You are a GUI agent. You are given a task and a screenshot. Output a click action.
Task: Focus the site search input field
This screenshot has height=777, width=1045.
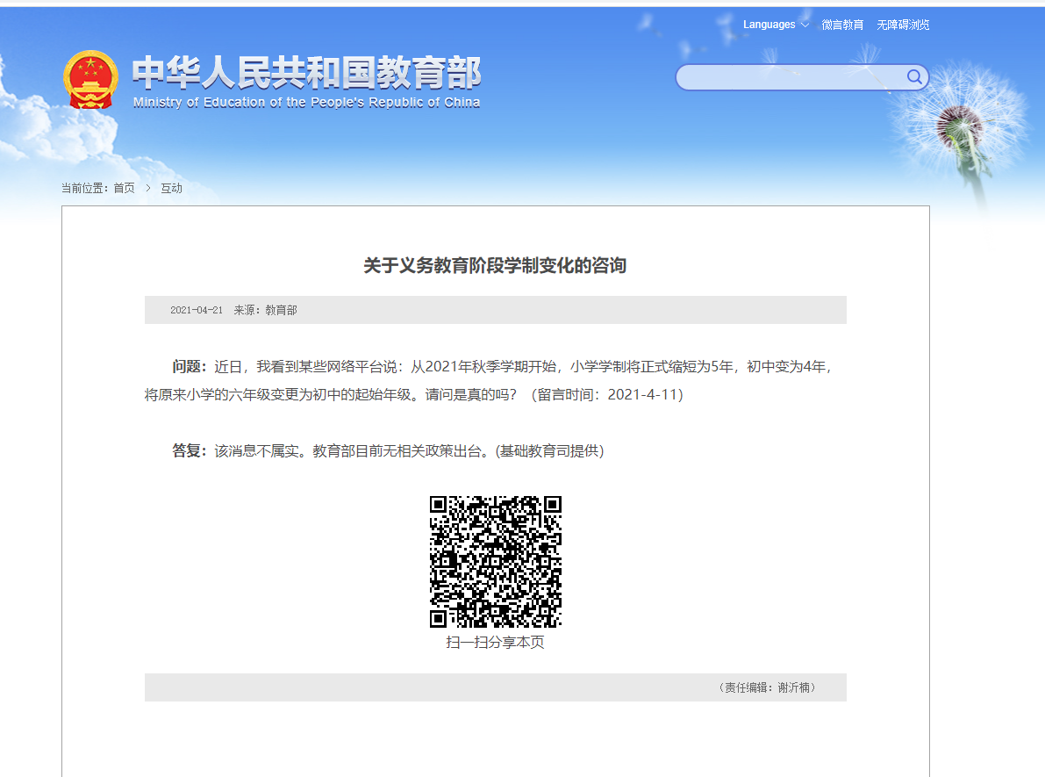click(791, 77)
